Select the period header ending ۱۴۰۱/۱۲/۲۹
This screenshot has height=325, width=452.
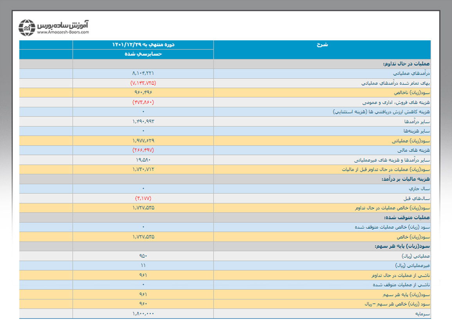143,45
